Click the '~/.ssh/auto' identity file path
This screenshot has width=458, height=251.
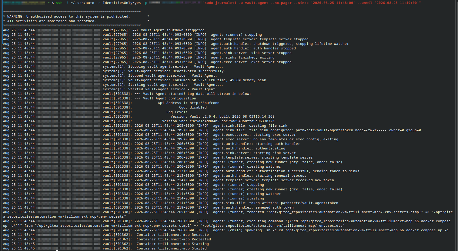(82, 3)
